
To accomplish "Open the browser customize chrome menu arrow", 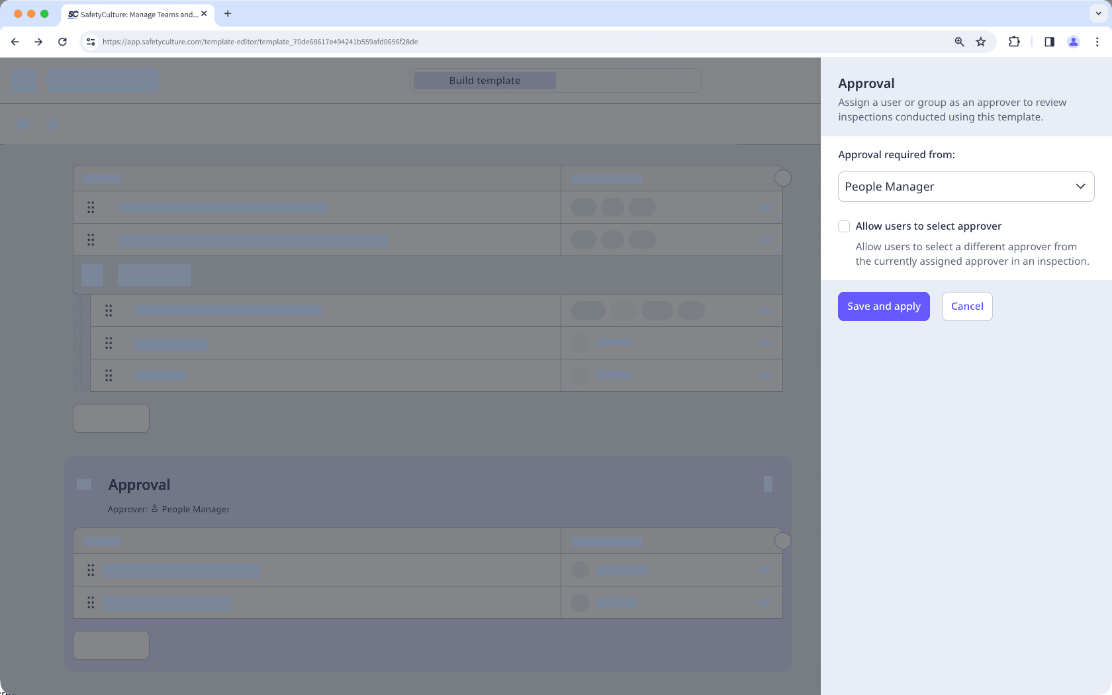I will point(1097,13).
